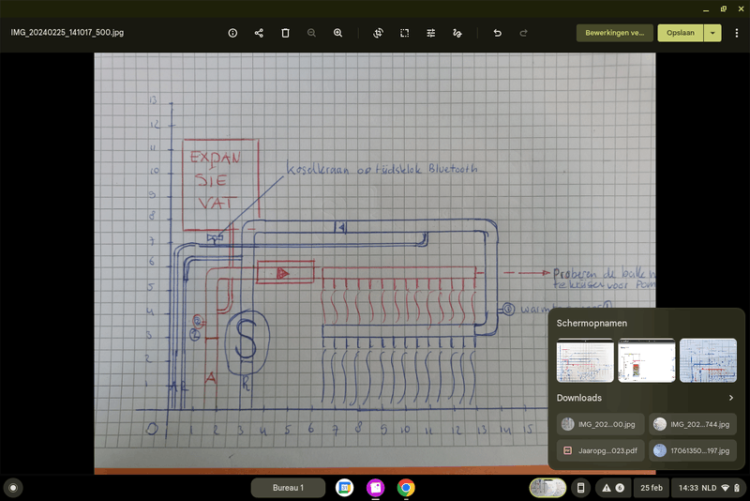Open the launcher circle button
Viewport: 750px width, 501px height.
[x=13, y=488]
